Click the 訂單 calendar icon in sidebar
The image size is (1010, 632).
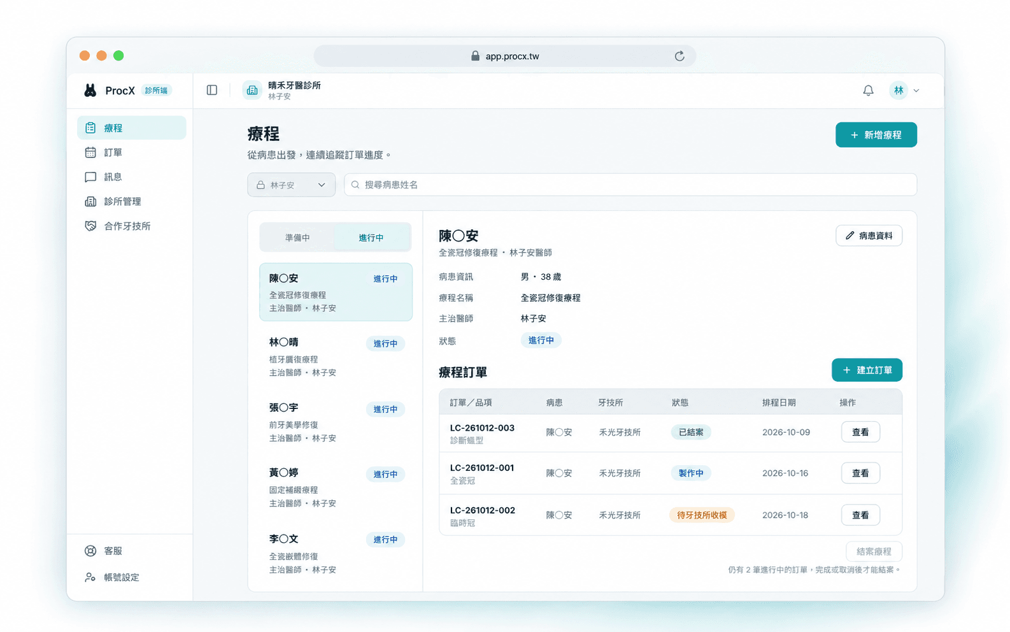pyautogui.click(x=90, y=152)
